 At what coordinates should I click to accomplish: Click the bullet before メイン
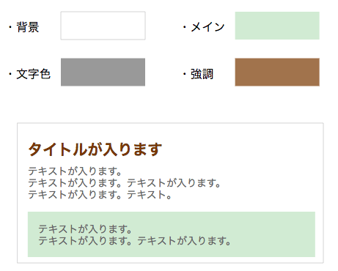point(185,27)
